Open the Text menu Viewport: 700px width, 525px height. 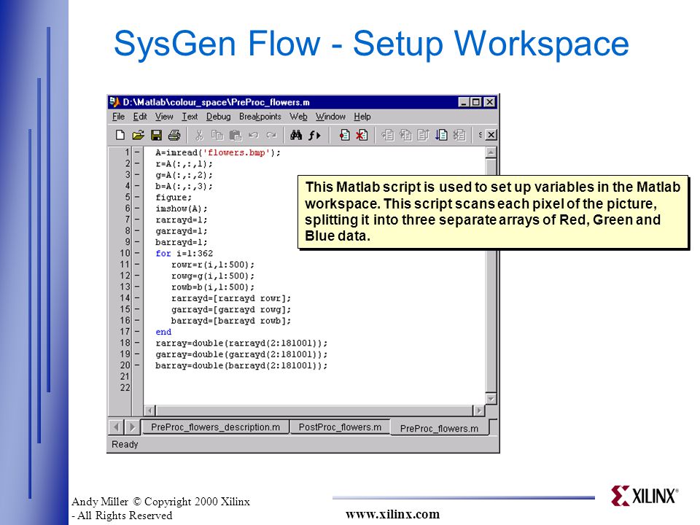tap(190, 117)
